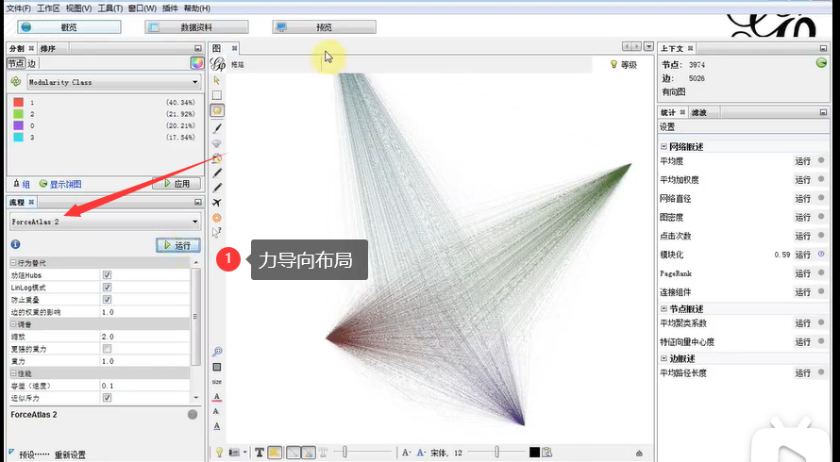Screen dimensions: 840x462
Task: Center the graph with magnifier icon
Action: tap(217, 352)
